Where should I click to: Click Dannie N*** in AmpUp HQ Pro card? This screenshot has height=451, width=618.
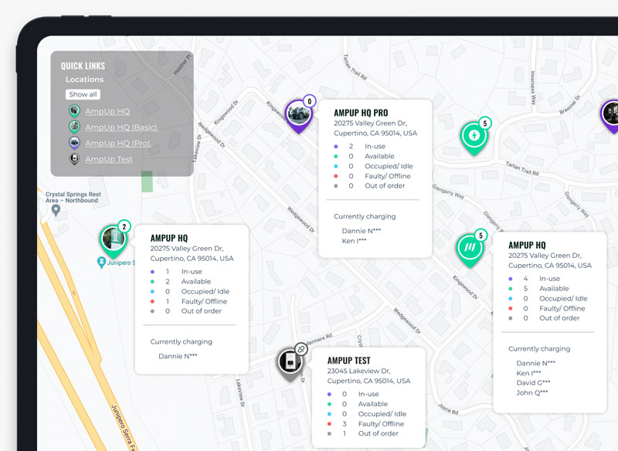pyautogui.click(x=361, y=231)
